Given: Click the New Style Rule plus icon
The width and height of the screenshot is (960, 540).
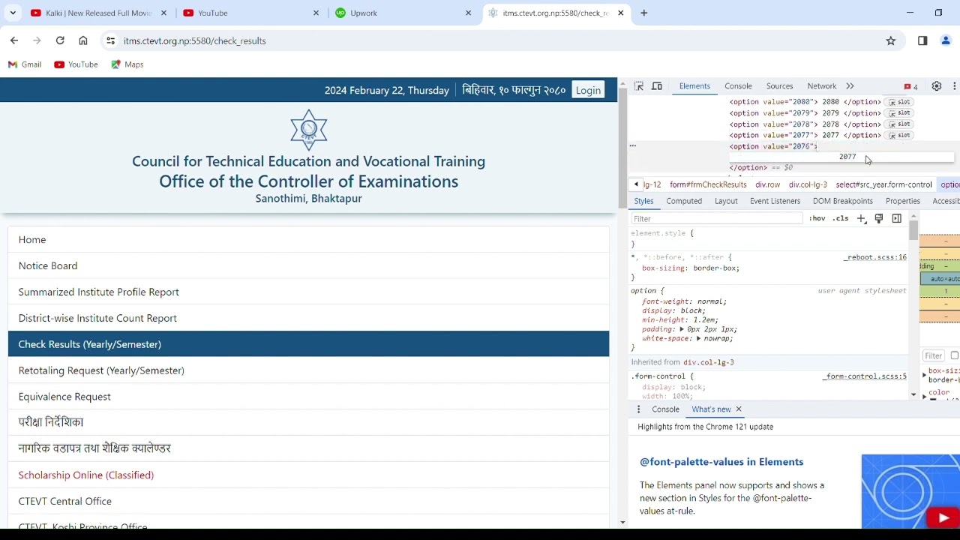Looking at the screenshot, I should tap(862, 218).
